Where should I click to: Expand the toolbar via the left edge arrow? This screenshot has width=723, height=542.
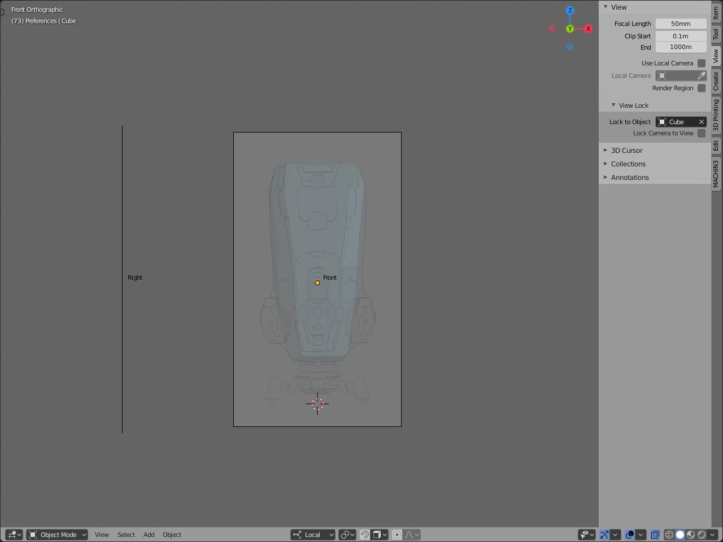pyautogui.click(x=2, y=11)
